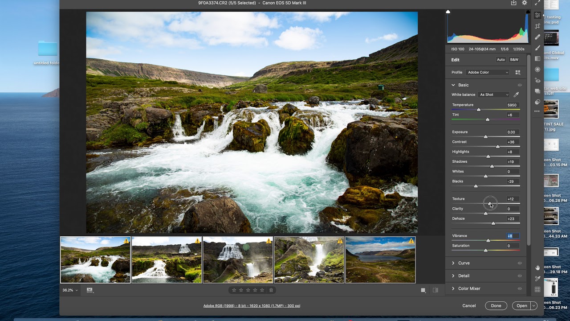Select the untitled folder on desktop

(x=47, y=53)
